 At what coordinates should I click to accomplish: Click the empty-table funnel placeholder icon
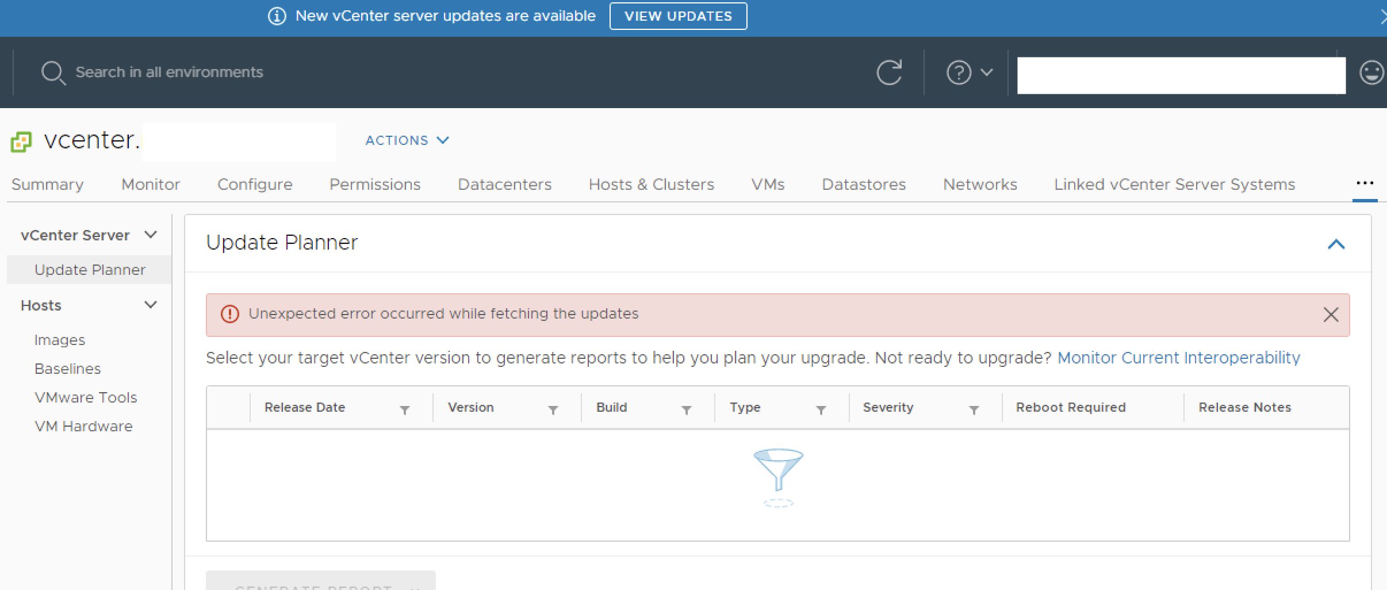click(x=778, y=477)
